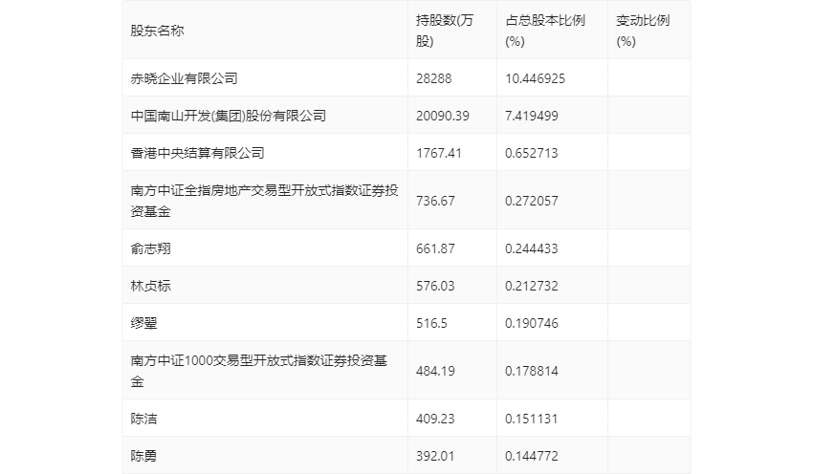The image size is (813, 474).
Task: Click the percentage 10.446925
Action: [535, 78]
